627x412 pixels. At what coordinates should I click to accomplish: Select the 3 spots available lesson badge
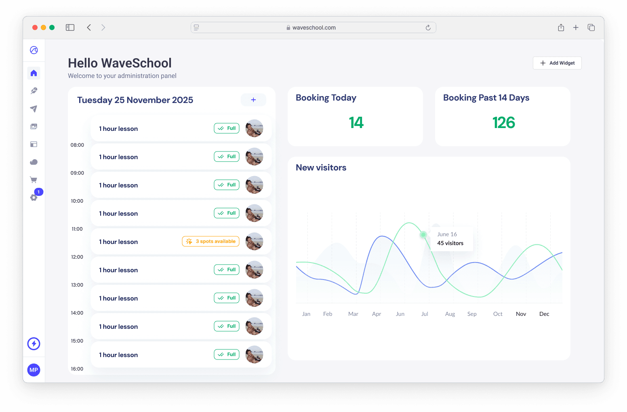pyautogui.click(x=210, y=241)
